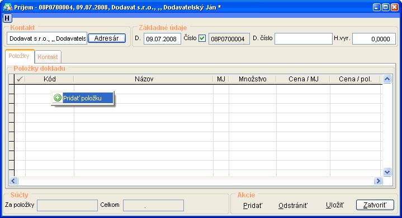Viewport: 402px width, 218px height.
Task: Click the date field 09.07.2008
Action: point(162,39)
